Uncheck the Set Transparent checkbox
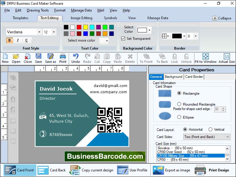Viewport: 236px width, 177px height. click(123, 39)
